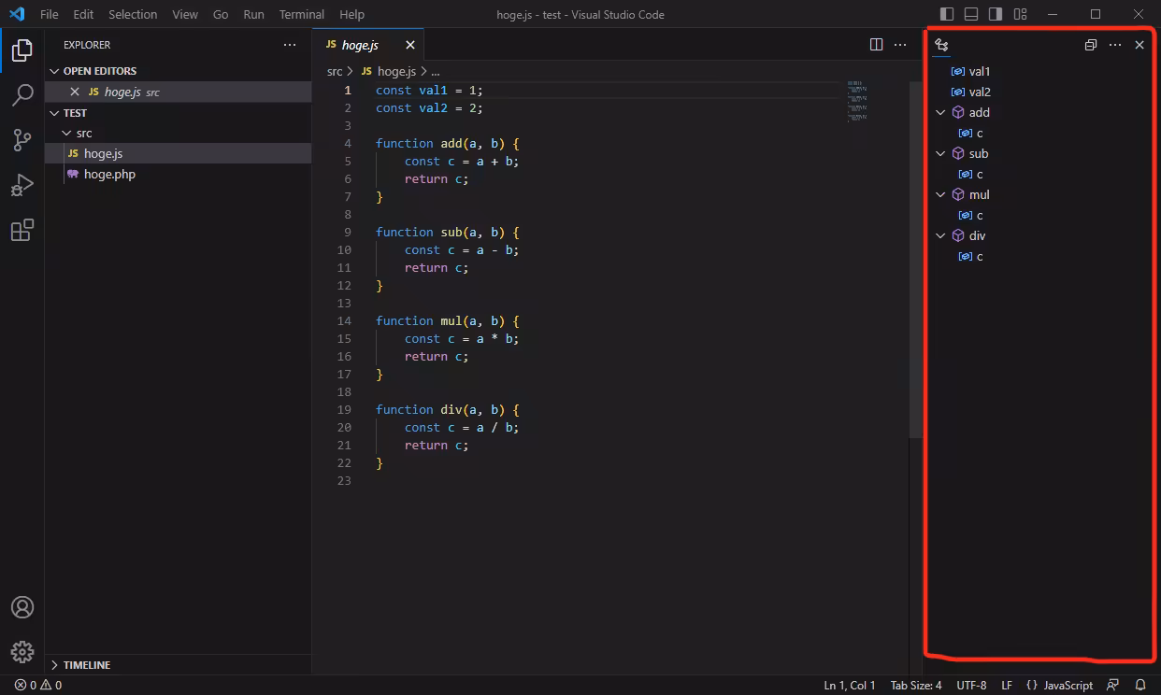
Task: Click the editor minimap
Action: tap(857, 102)
